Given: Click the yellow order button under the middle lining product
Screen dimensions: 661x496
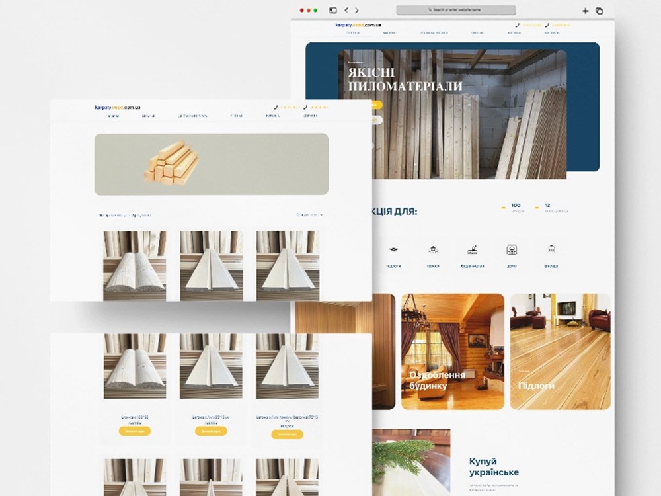Looking at the screenshot, I should tap(211, 431).
